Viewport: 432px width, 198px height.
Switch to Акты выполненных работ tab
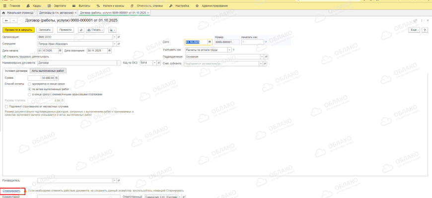(48, 71)
